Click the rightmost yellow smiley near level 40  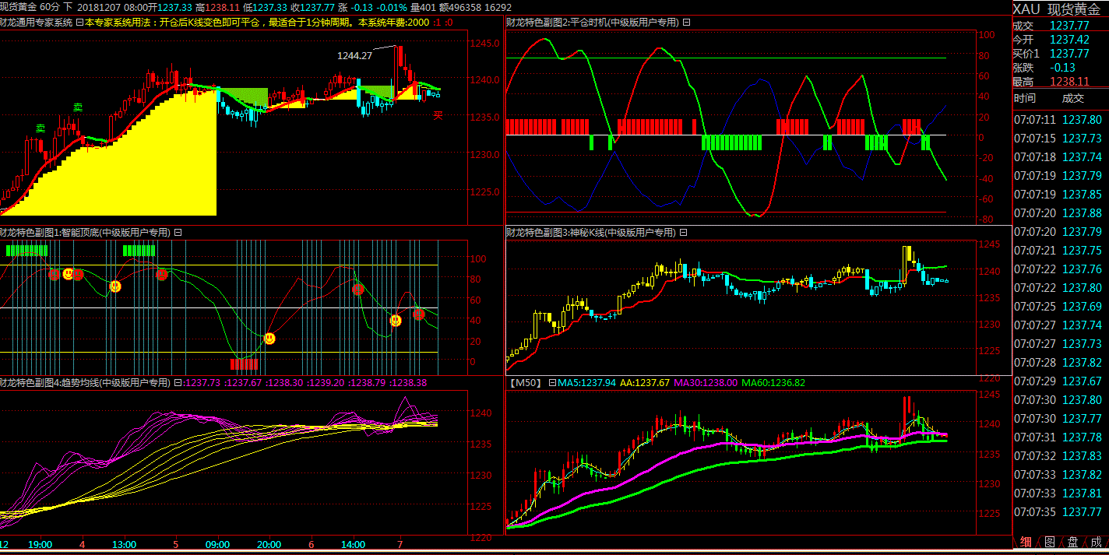tap(396, 320)
